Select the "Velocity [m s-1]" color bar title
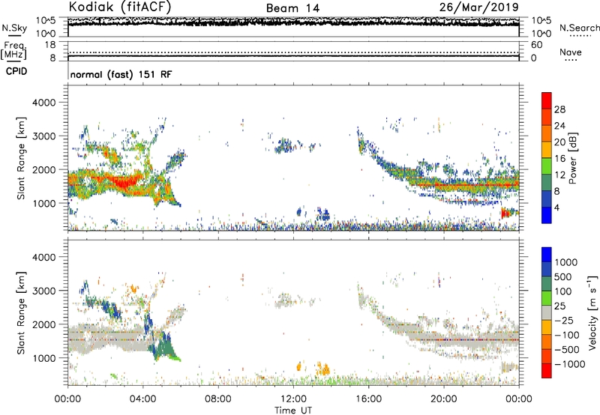This screenshot has width=600, height=415. (592, 312)
